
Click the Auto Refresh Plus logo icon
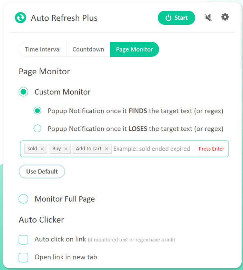(20, 18)
